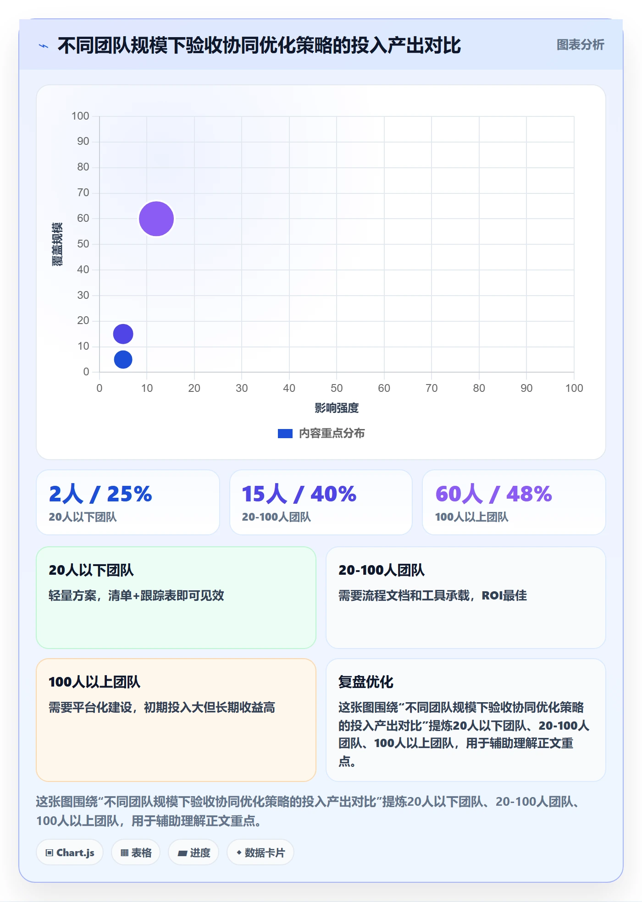The image size is (642, 902).
Task: Click the Chart.js tag chip
Action: coord(70,852)
